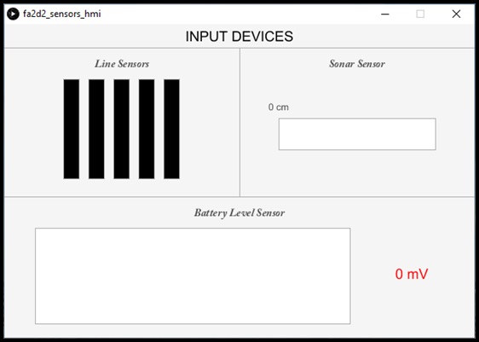Click the battery level gauge bar
This screenshot has height=342, width=479.
pos(193,276)
